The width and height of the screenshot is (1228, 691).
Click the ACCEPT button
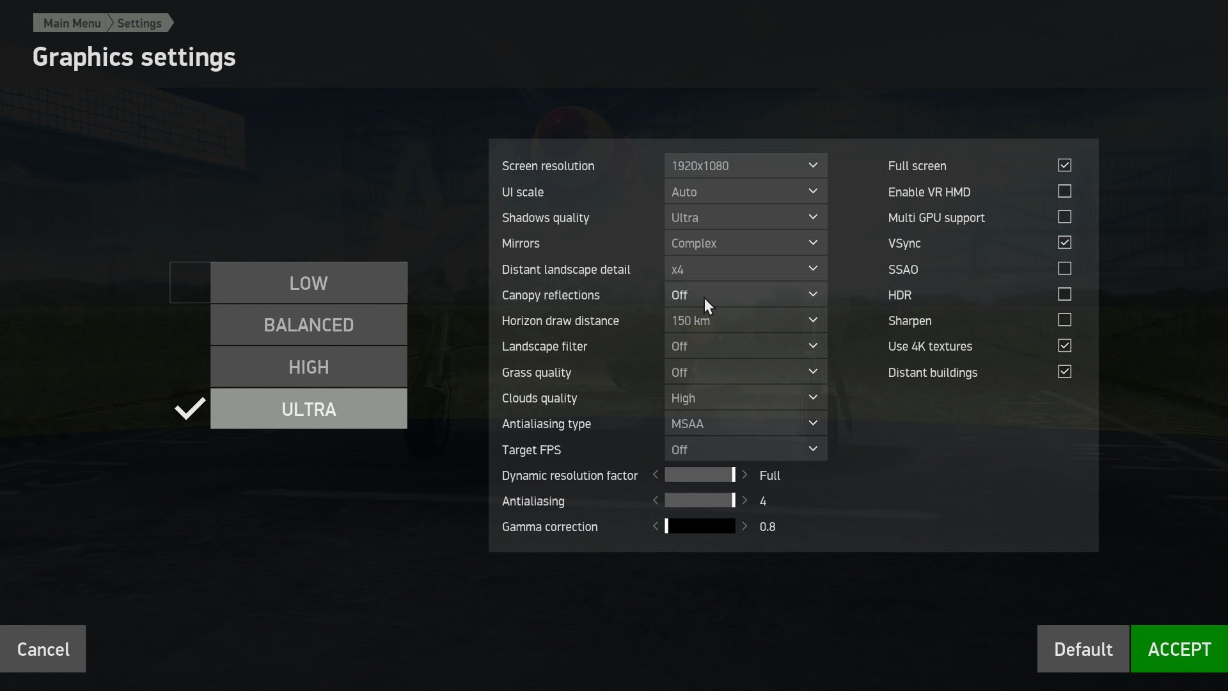pos(1179,649)
